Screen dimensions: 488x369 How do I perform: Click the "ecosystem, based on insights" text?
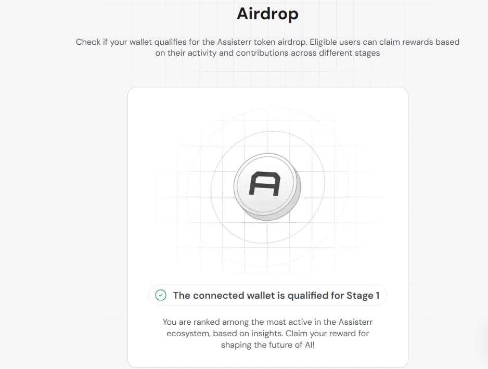click(223, 333)
